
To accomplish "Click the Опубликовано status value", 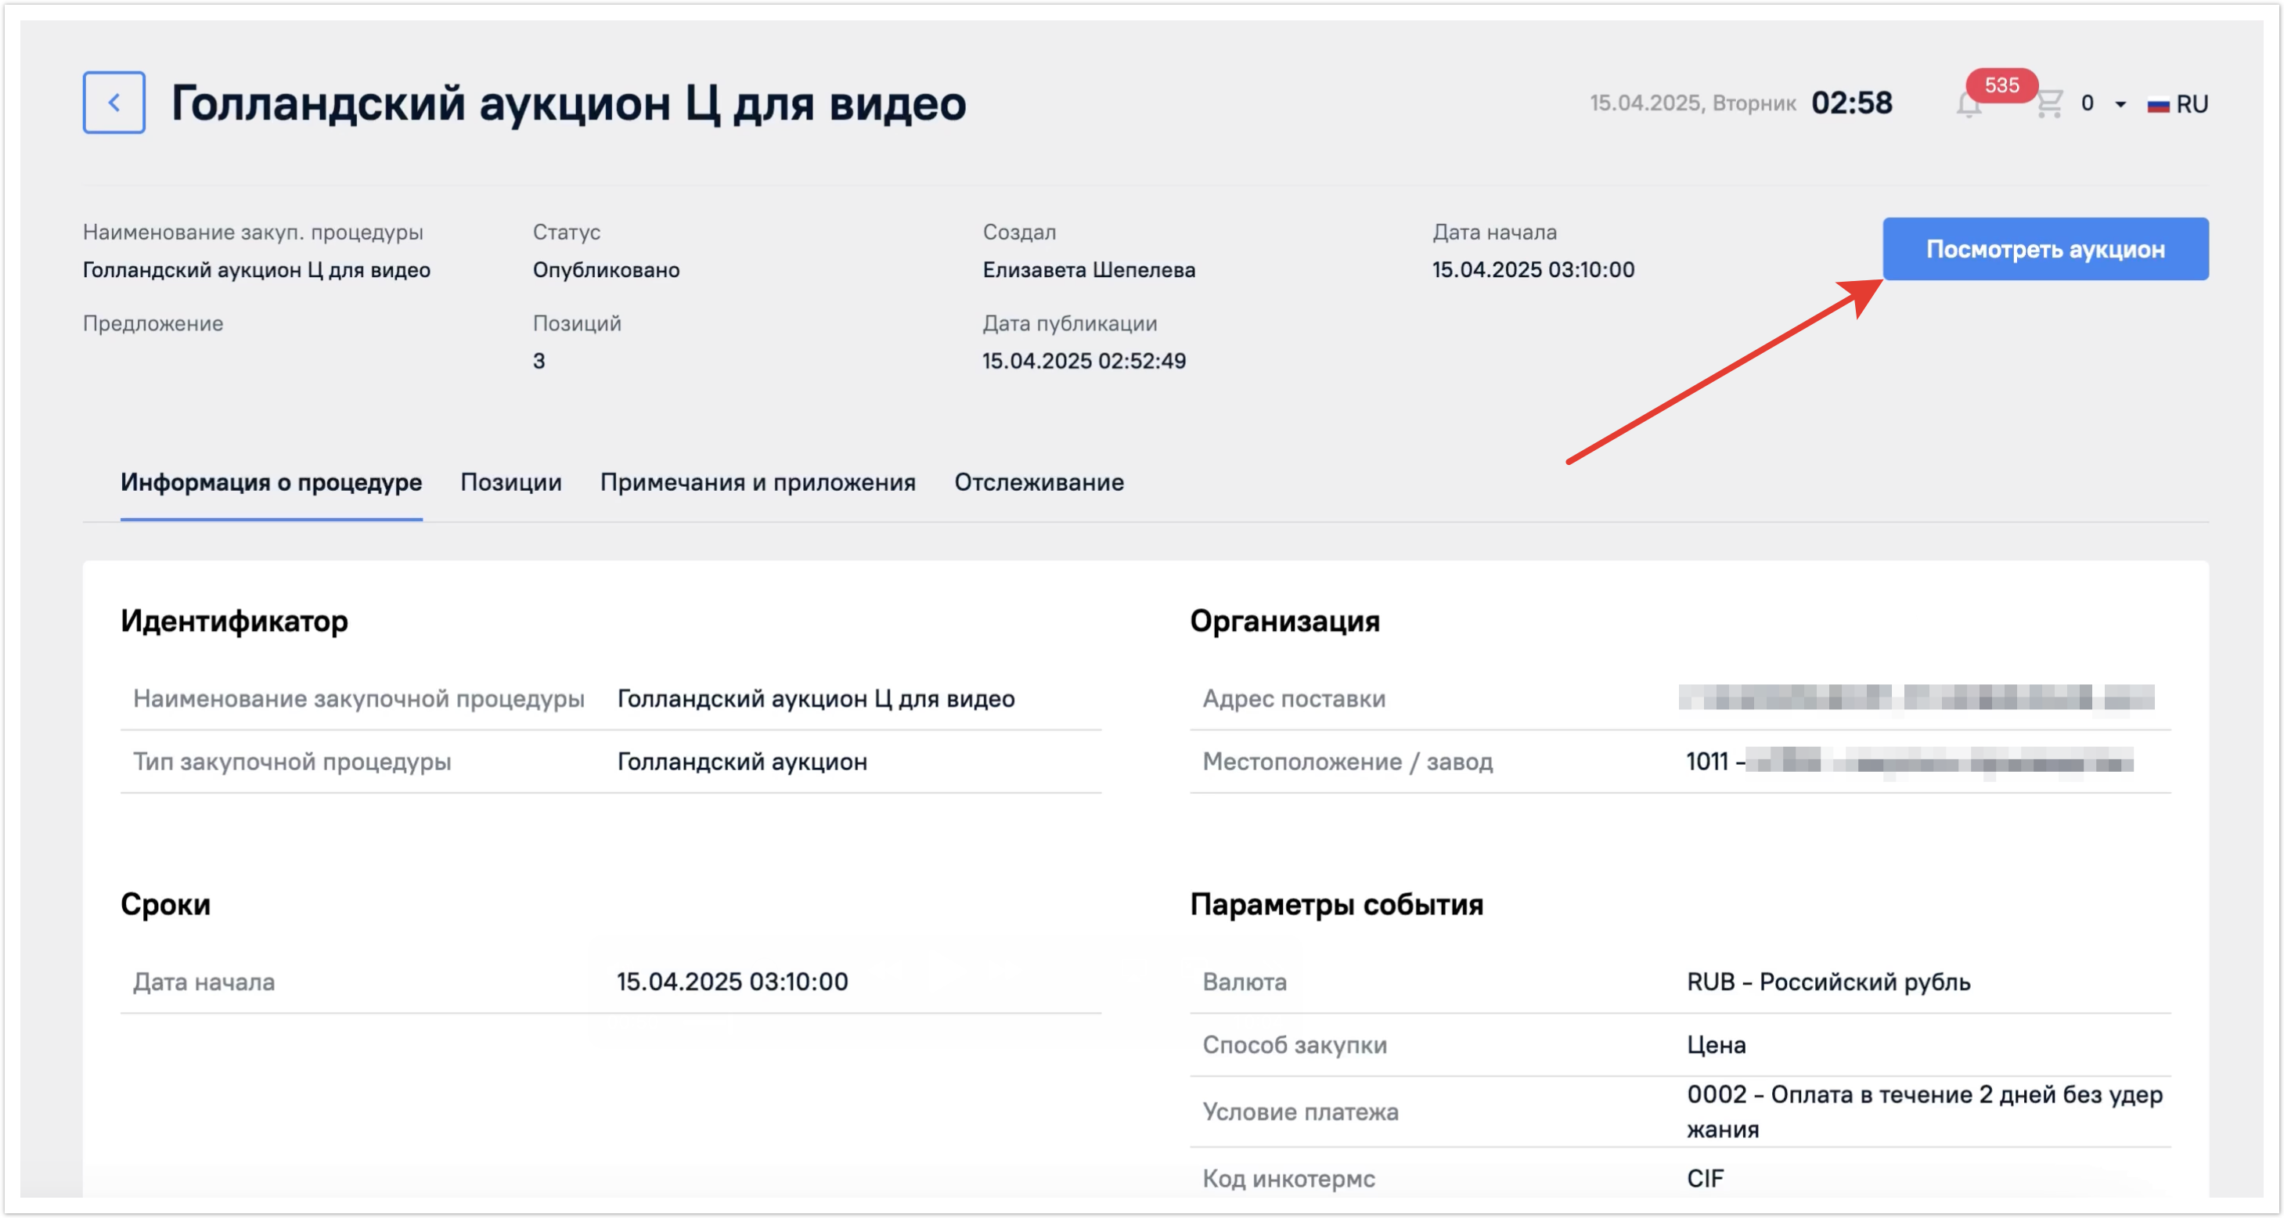I will (x=606, y=269).
